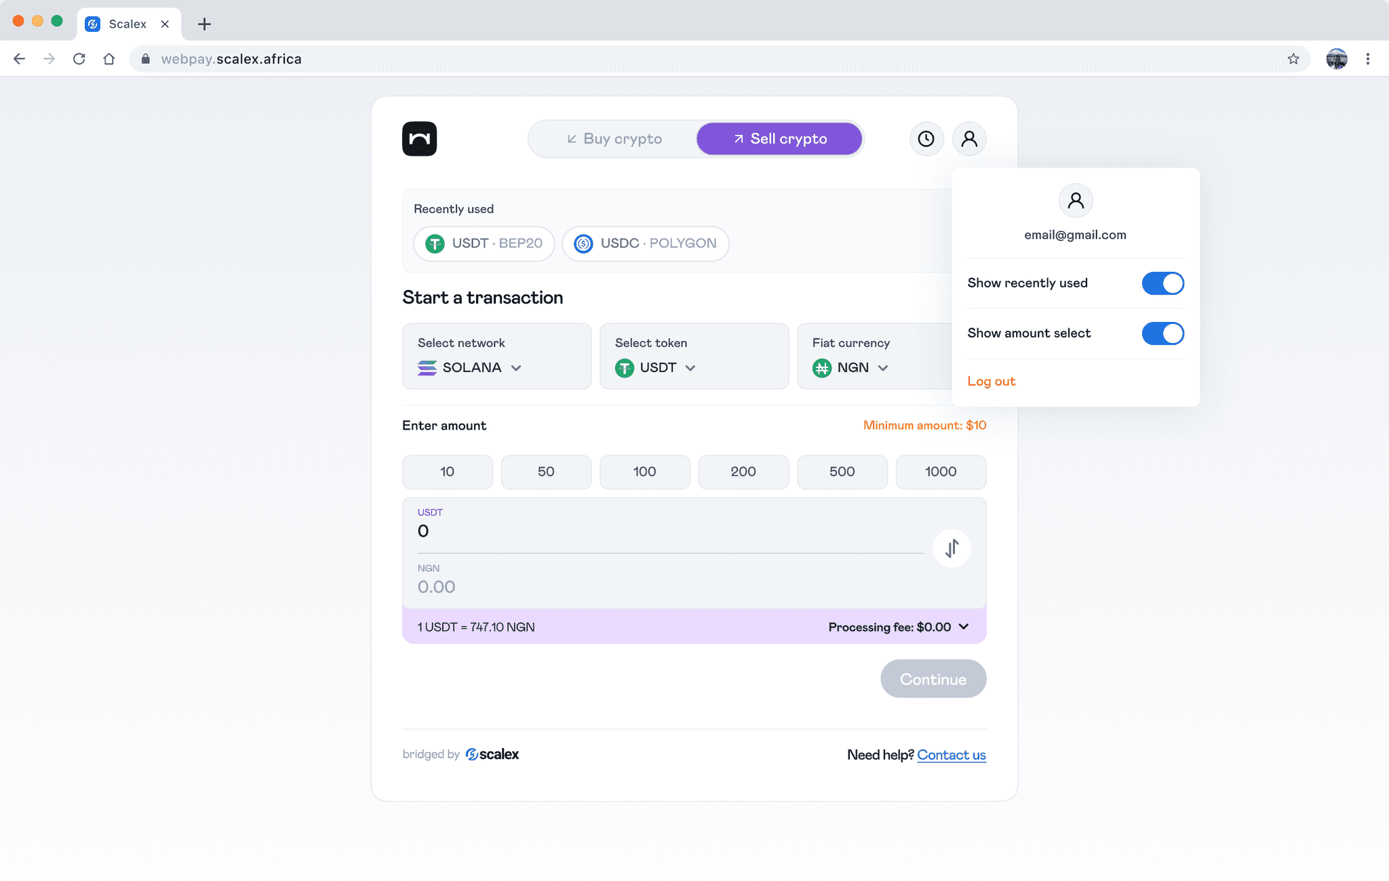Open transaction history clock icon
The width and height of the screenshot is (1389, 881).
point(926,139)
